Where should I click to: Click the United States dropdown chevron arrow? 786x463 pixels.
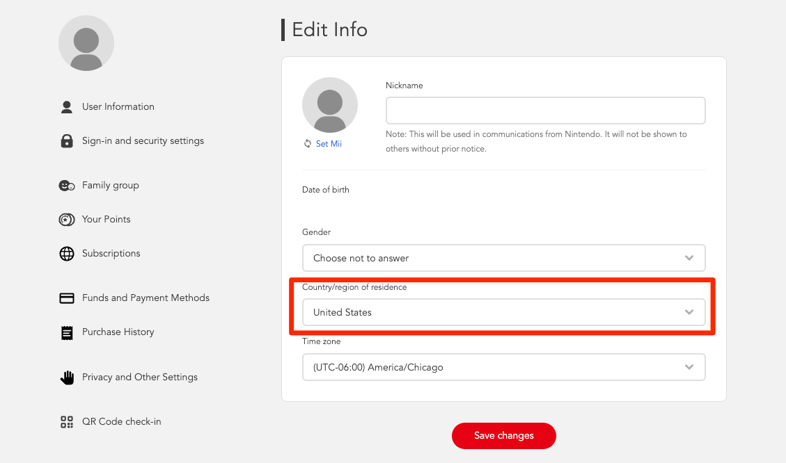click(x=689, y=312)
